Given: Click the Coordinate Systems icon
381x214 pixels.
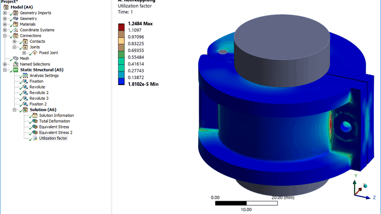Looking at the screenshot, I should [16, 30].
